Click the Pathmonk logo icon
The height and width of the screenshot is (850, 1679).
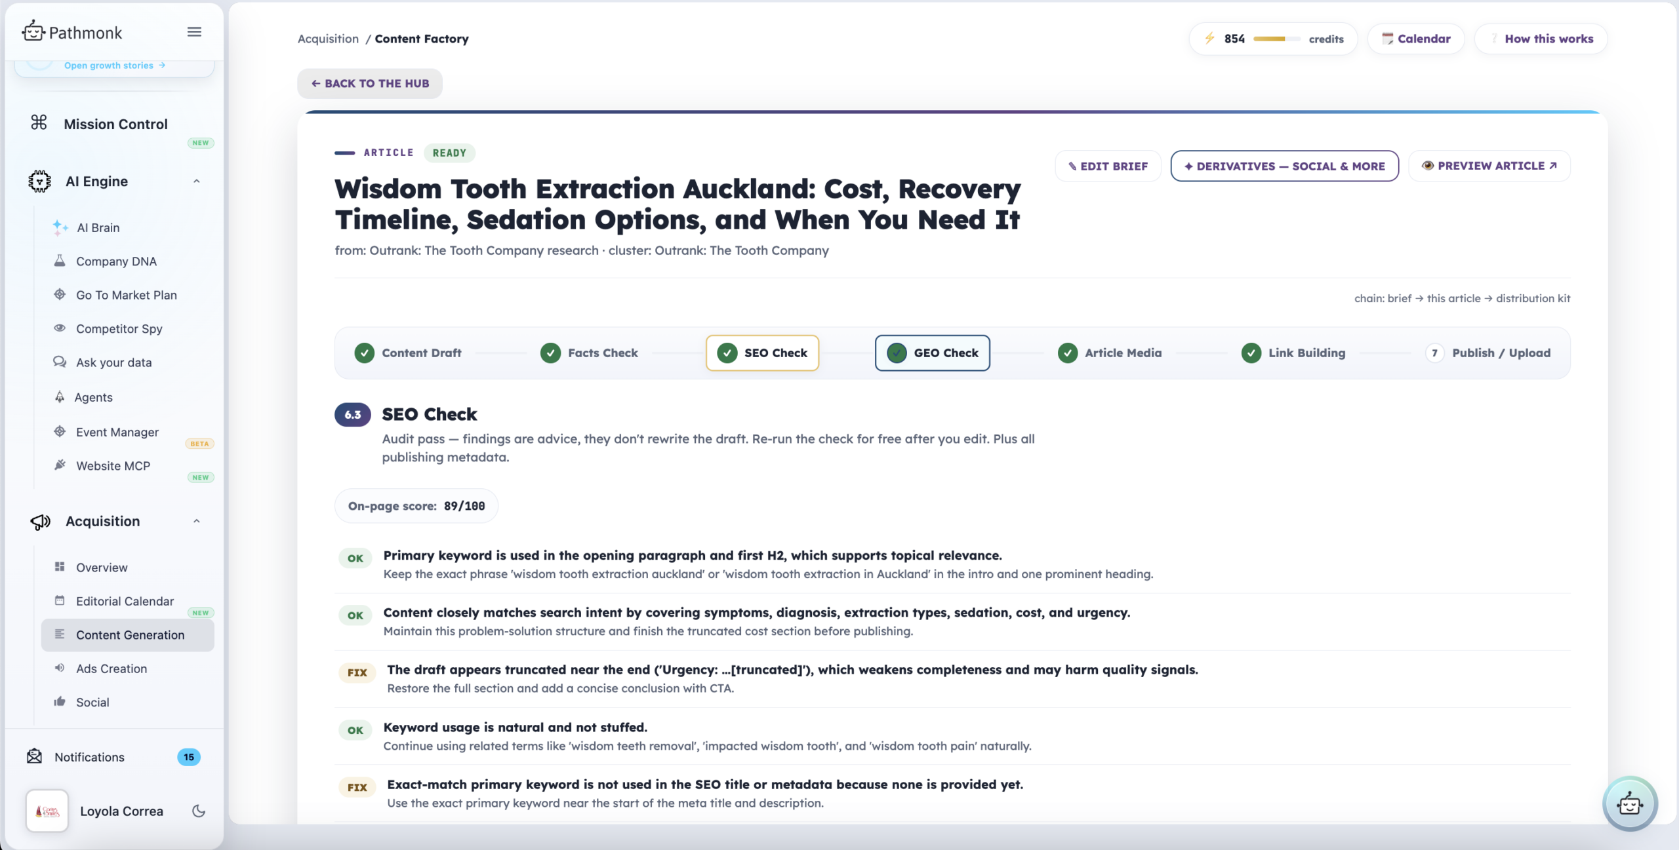click(33, 31)
